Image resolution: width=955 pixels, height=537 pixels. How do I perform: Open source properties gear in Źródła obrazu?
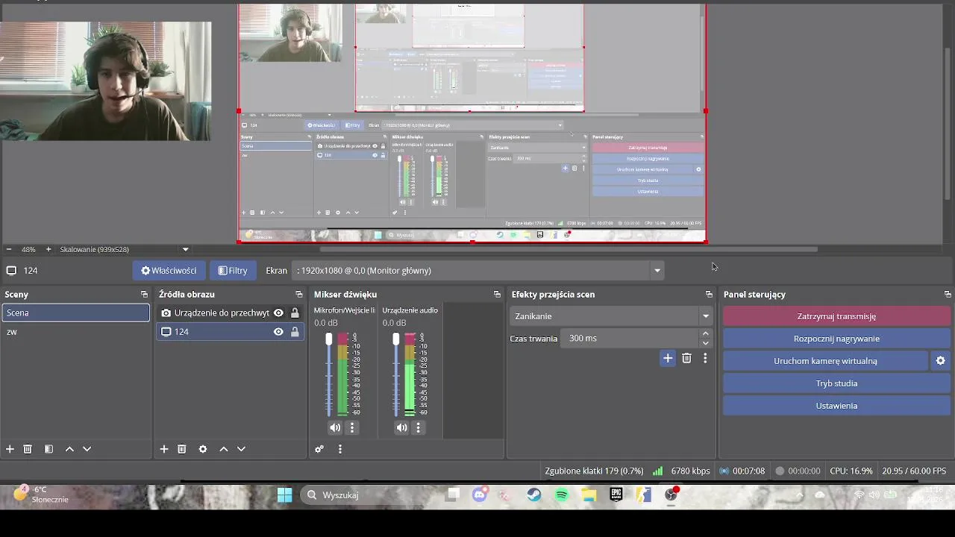(202, 449)
